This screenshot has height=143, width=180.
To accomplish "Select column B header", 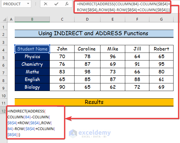I will pyautogui.click(x=32, y=19).
